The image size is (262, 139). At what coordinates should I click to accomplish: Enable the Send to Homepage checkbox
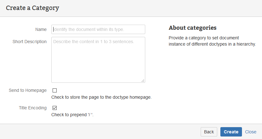pyautogui.click(x=54, y=91)
